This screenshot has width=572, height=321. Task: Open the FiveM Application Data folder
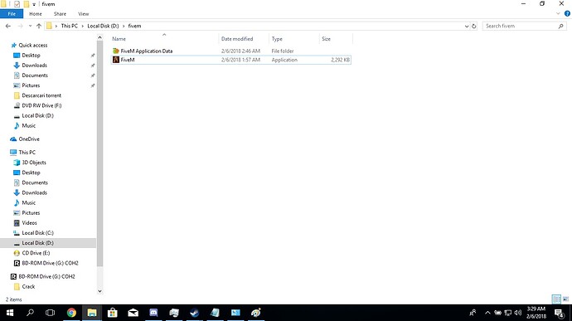[x=146, y=51]
